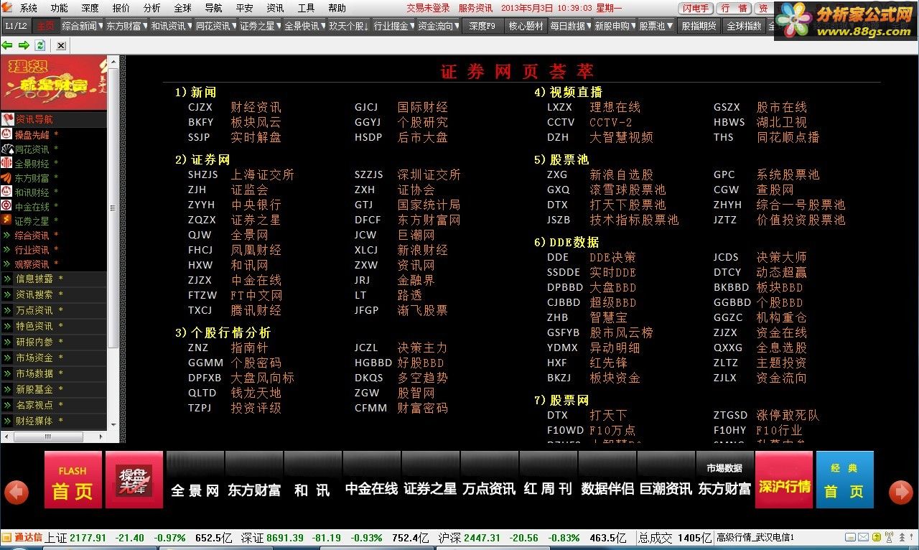Open the 每日数据 dropdown tab
This screenshot has width=919, height=550.
[x=570, y=26]
